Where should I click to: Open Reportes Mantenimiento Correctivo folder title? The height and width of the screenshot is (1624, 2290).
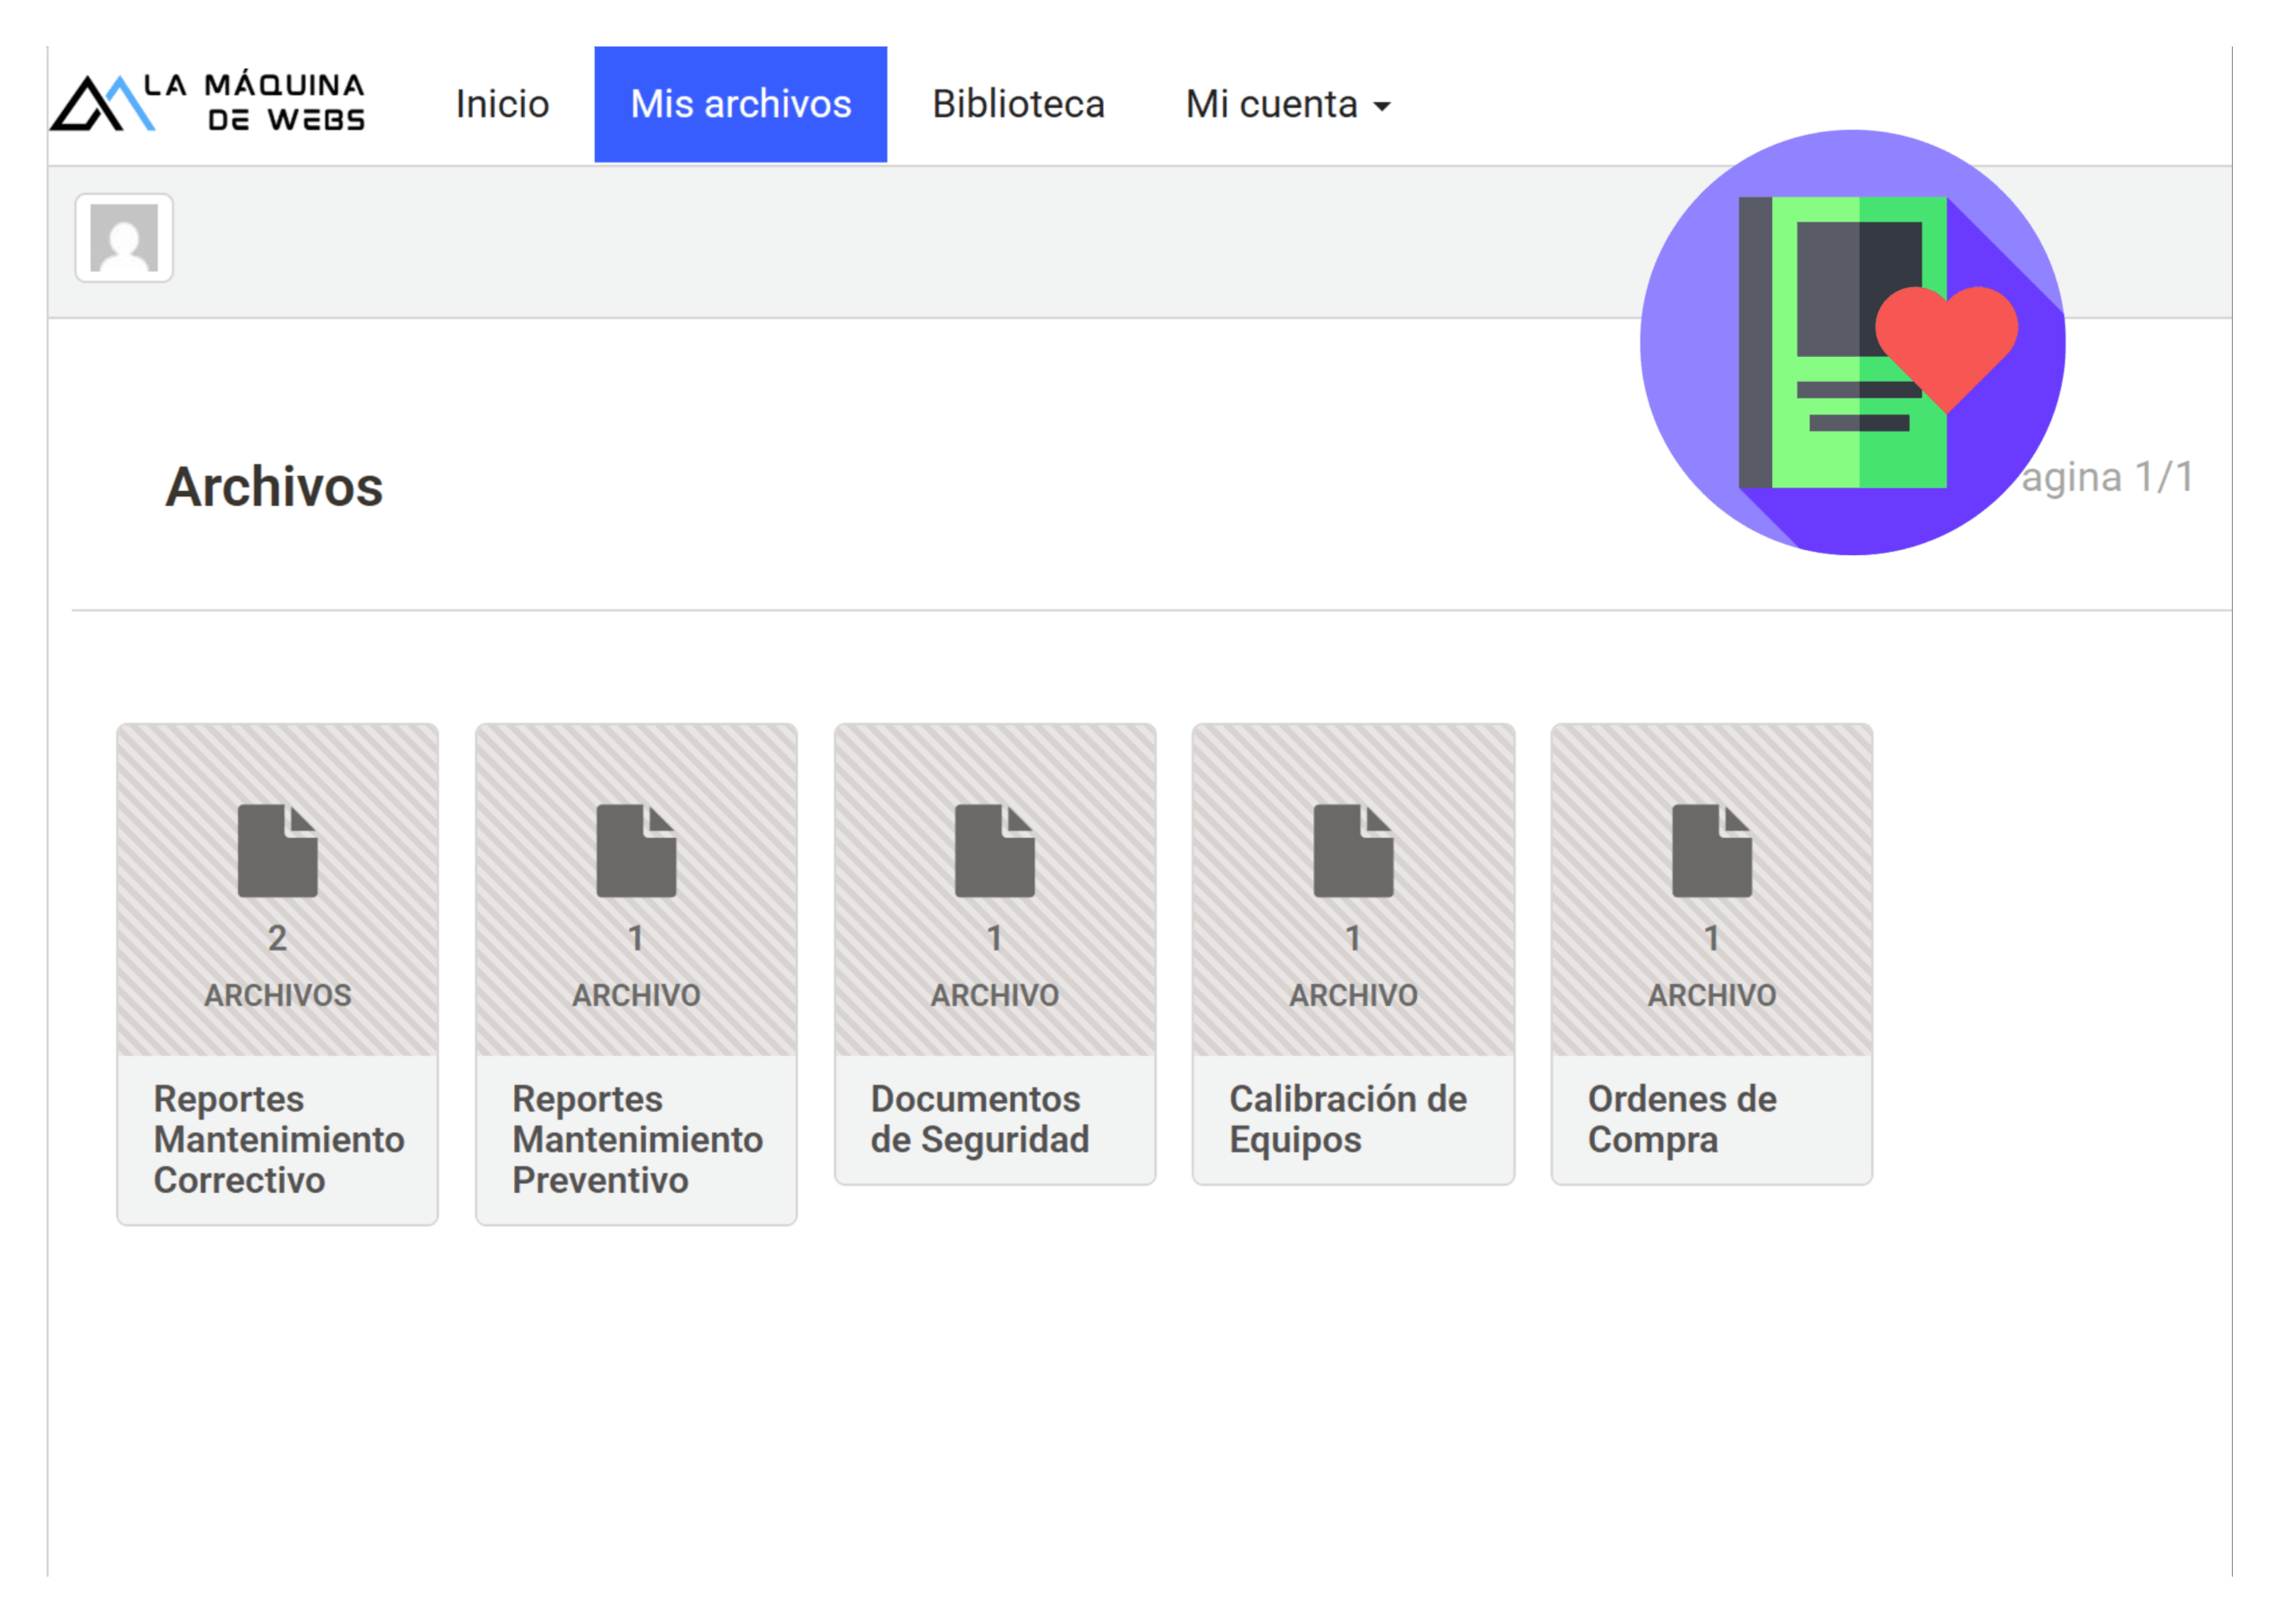[x=279, y=1139]
